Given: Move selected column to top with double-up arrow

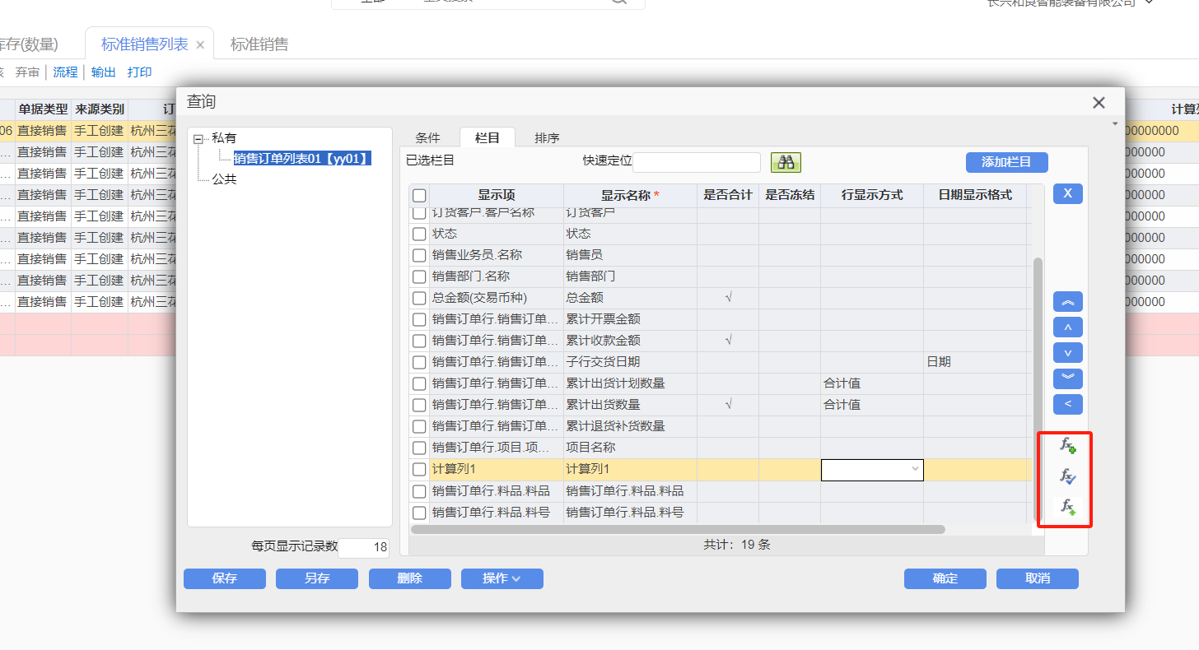Looking at the screenshot, I should click(x=1068, y=301).
